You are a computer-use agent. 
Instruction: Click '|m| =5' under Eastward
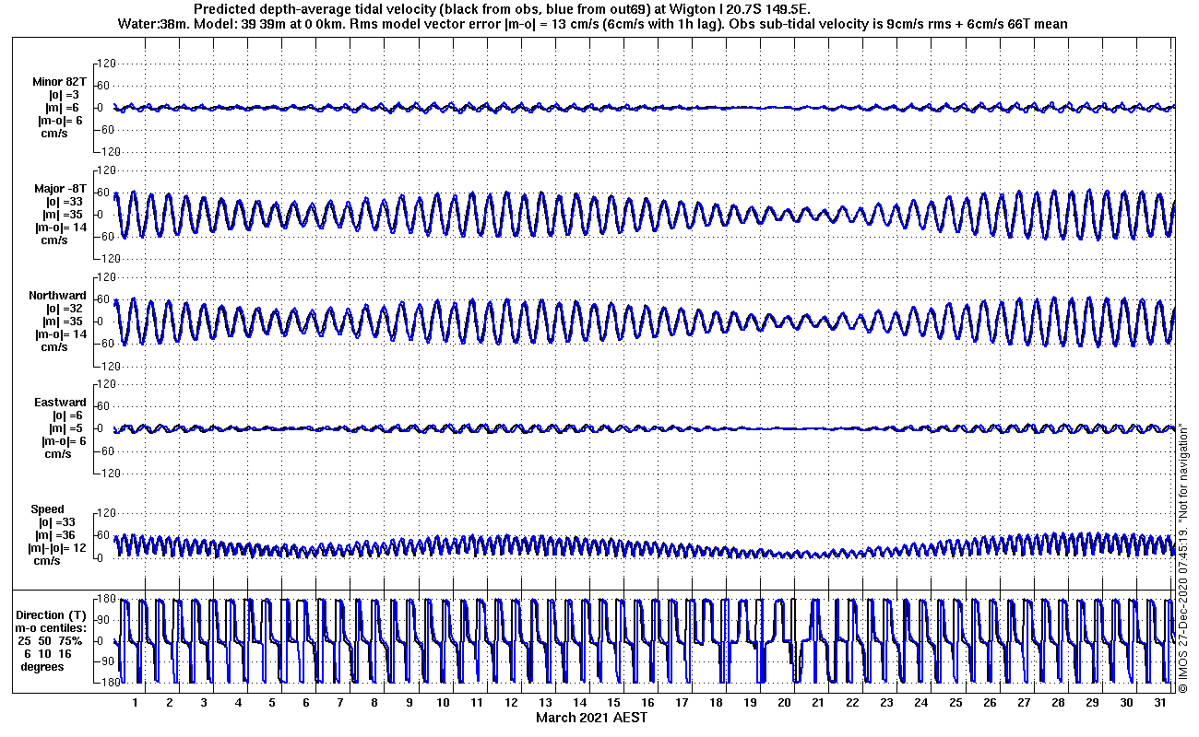coord(67,428)
